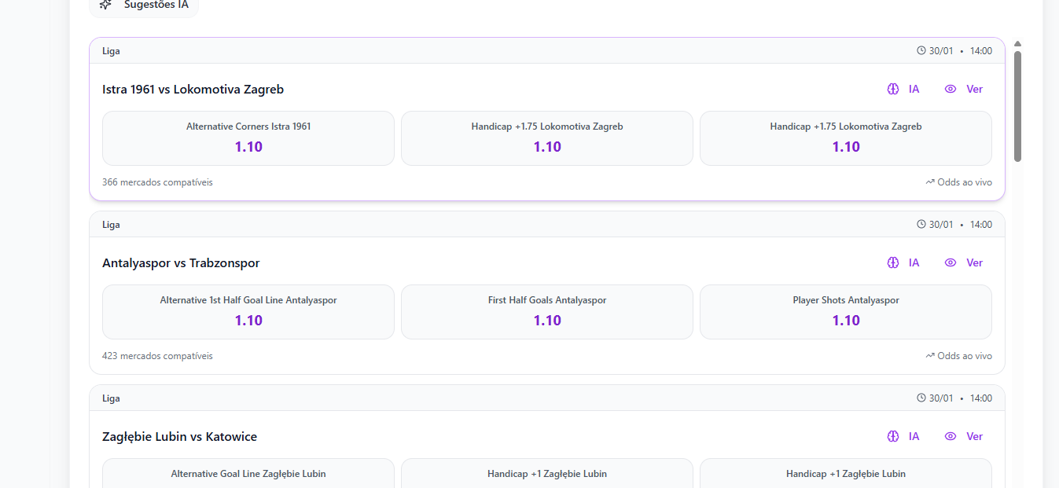1059x488 pixels.
Task: Select the Player Shots Antalyaspor 1.10 odd
Action: click(845, 312)
